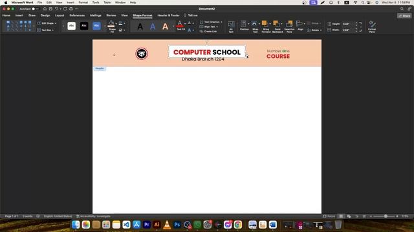Viewport: 414px width, 232px height.
Task: Click the Share button
Action: [x=404, y=15]
